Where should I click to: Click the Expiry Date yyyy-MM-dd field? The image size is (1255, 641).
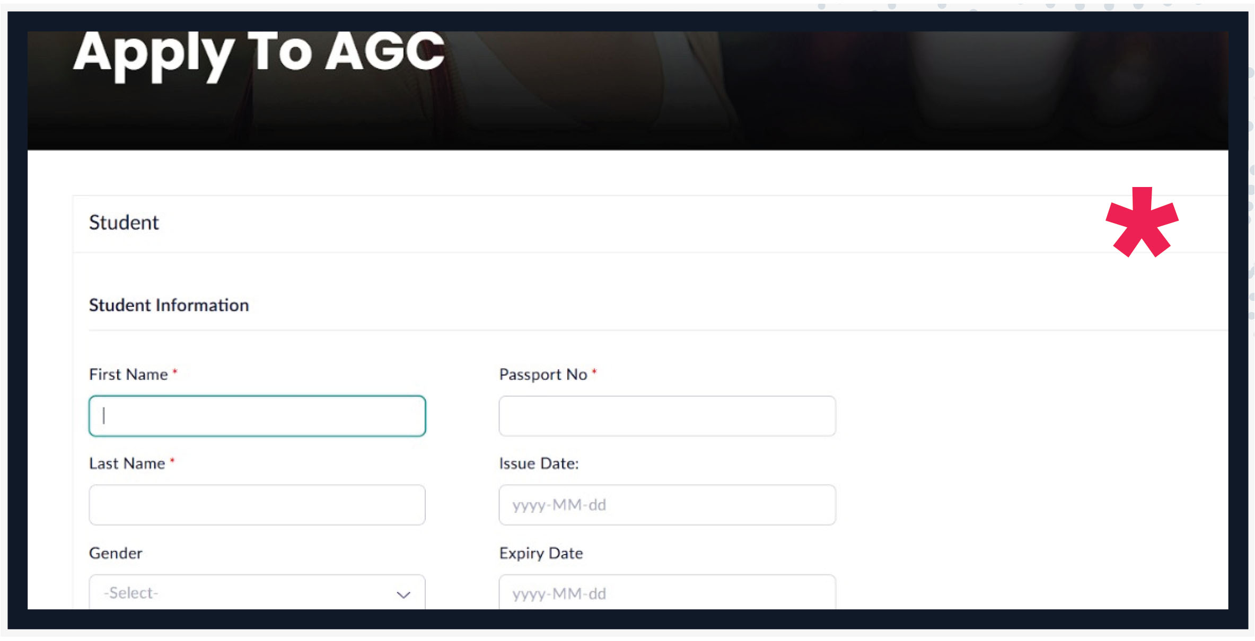point(667,593)
